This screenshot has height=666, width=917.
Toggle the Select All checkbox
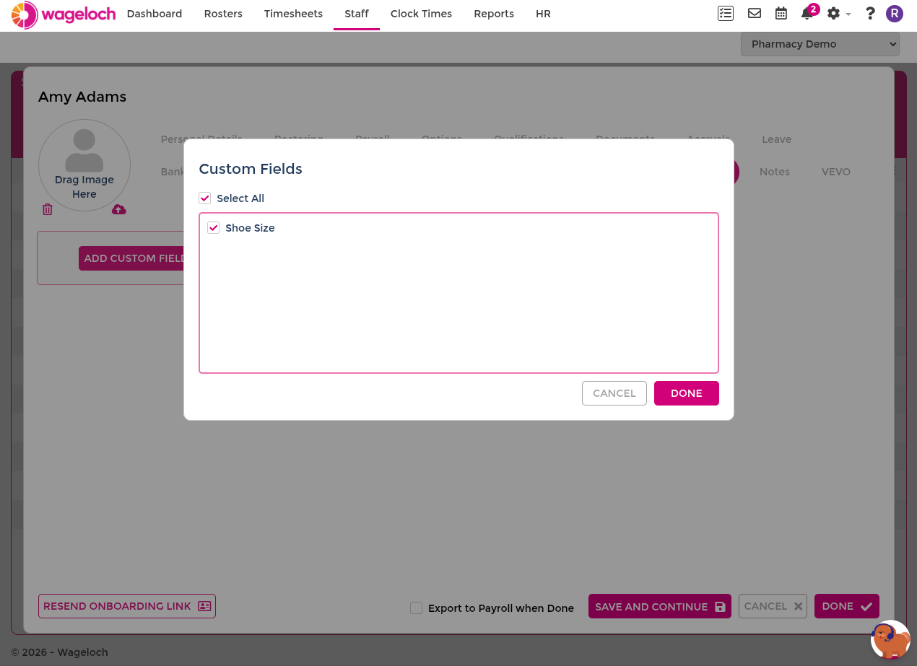[x=205, y=198]
